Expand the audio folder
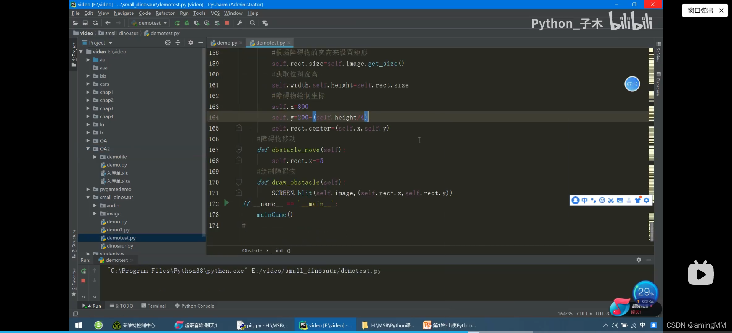The image size is (732, 333). click(x=95, y=206)
